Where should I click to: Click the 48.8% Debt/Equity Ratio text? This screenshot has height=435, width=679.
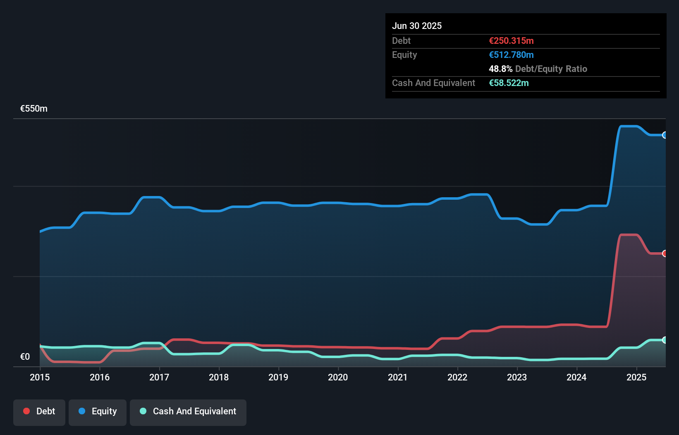[x=538, y=69]
